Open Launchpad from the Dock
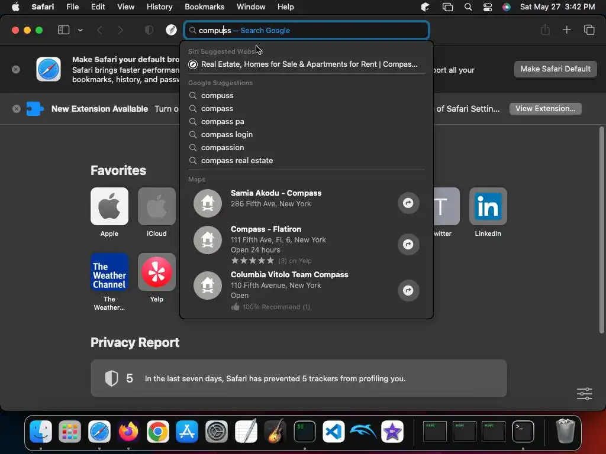The height and width of the screenshot is (454, 606). (x=70, y=431)
